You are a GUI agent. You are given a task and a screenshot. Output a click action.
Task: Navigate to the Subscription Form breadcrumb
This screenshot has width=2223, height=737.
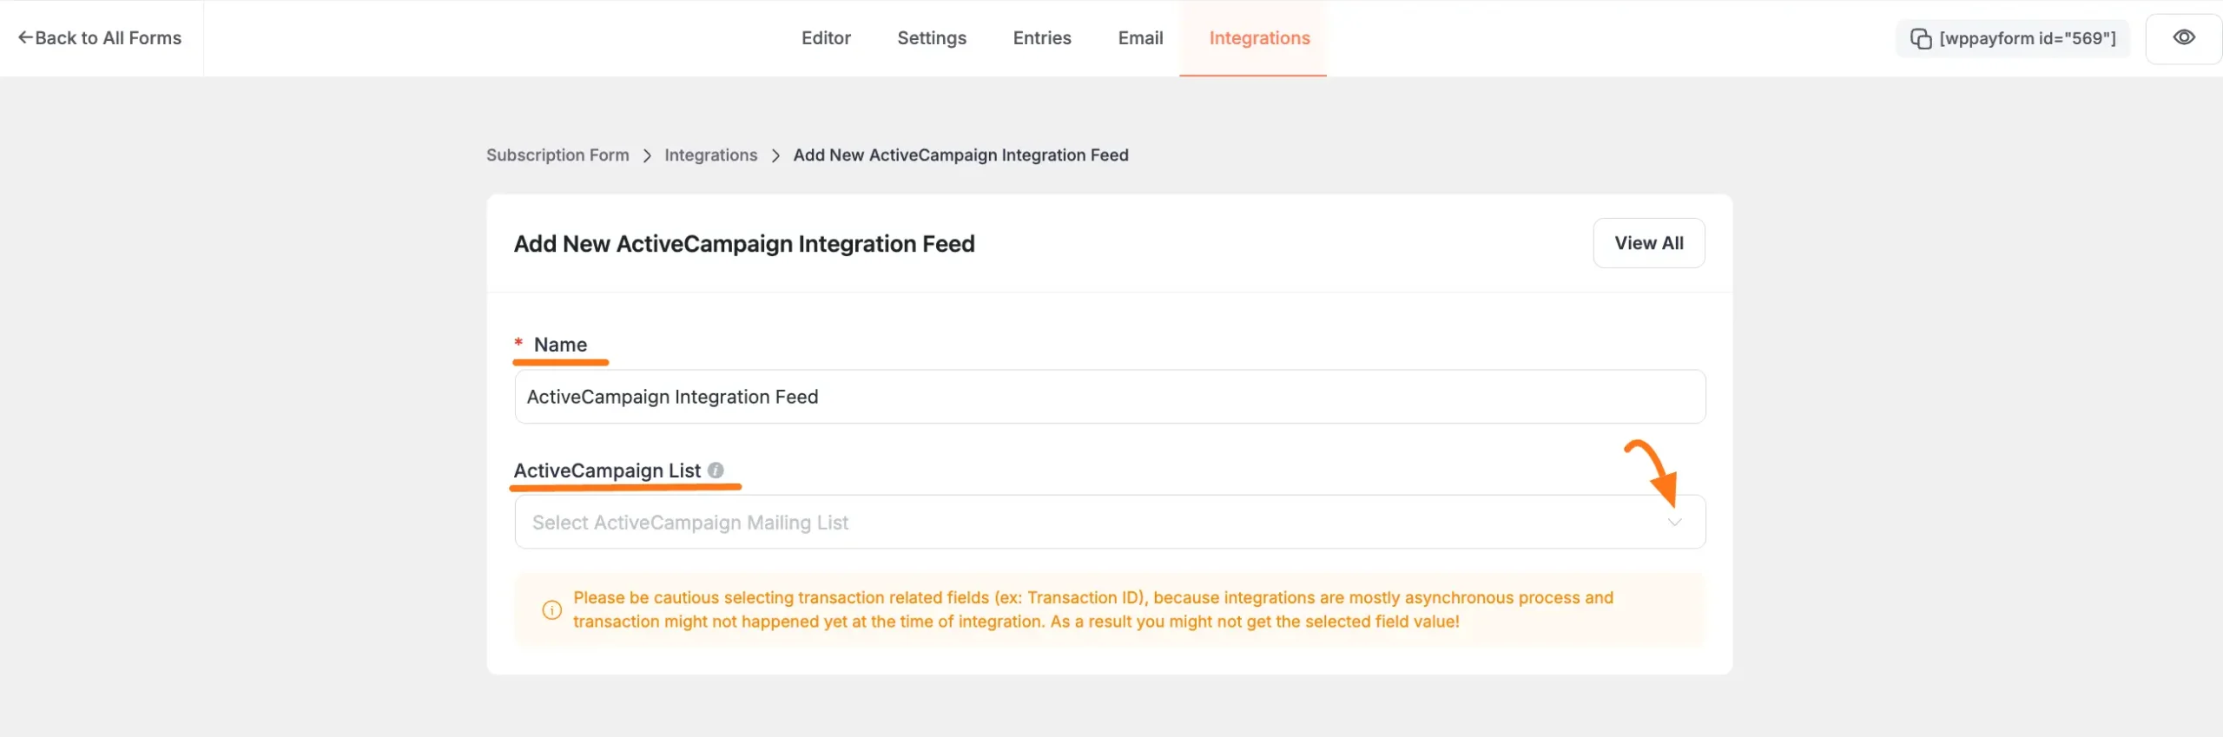557,155
